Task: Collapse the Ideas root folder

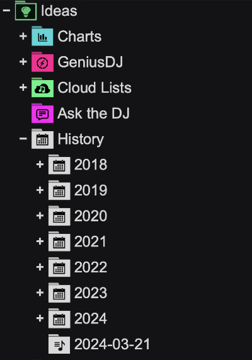Action: 6,10
